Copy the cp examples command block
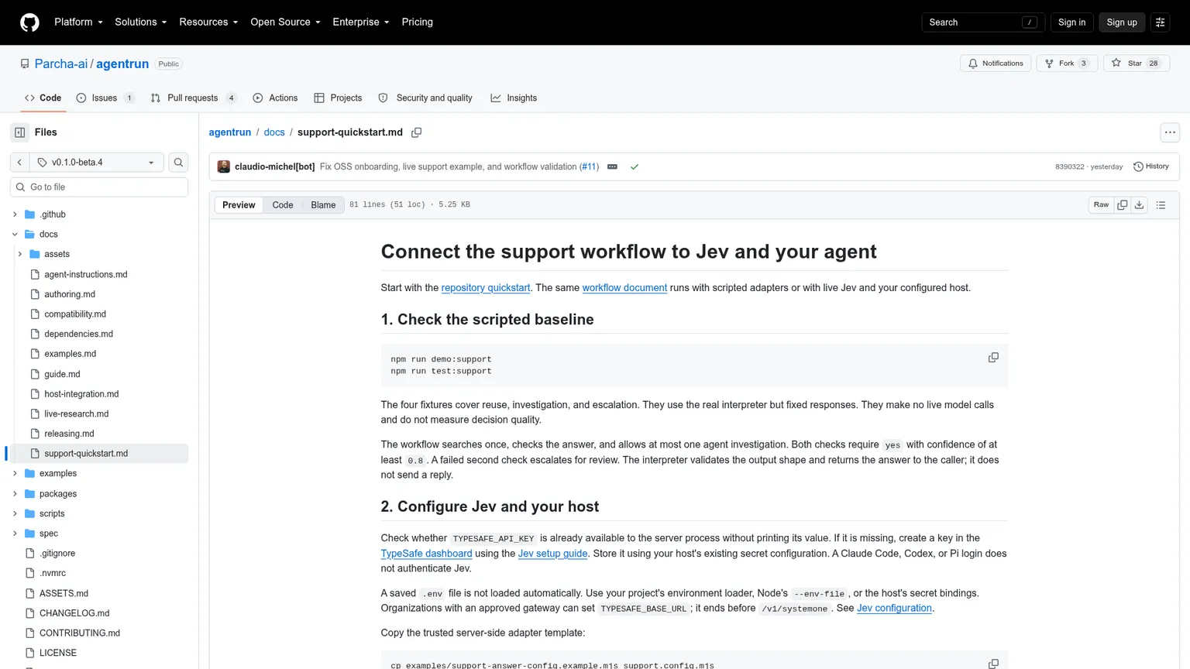 pyautogui.click(x=993, y=664)
